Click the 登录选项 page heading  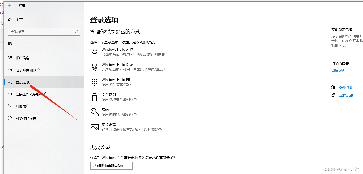pyautogui.click(x=104, y=20)
